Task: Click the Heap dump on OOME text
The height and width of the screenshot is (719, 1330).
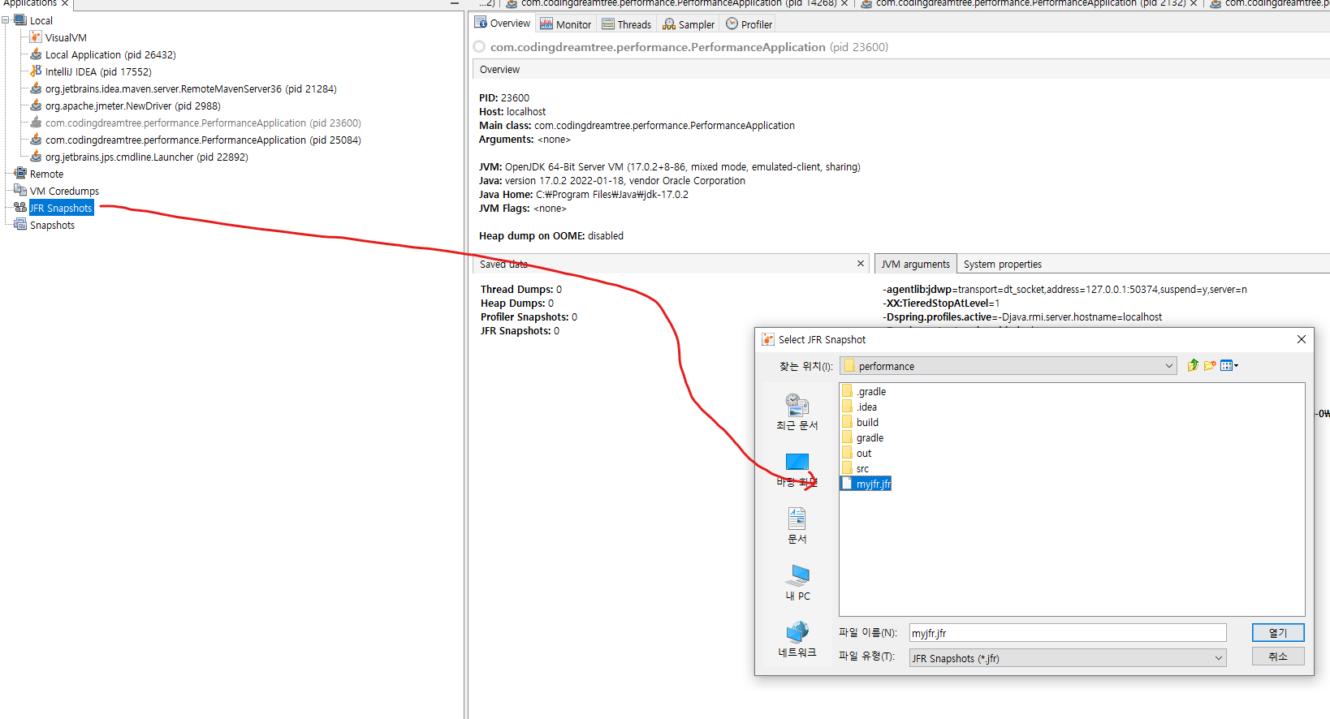Action: click(551, 236)
